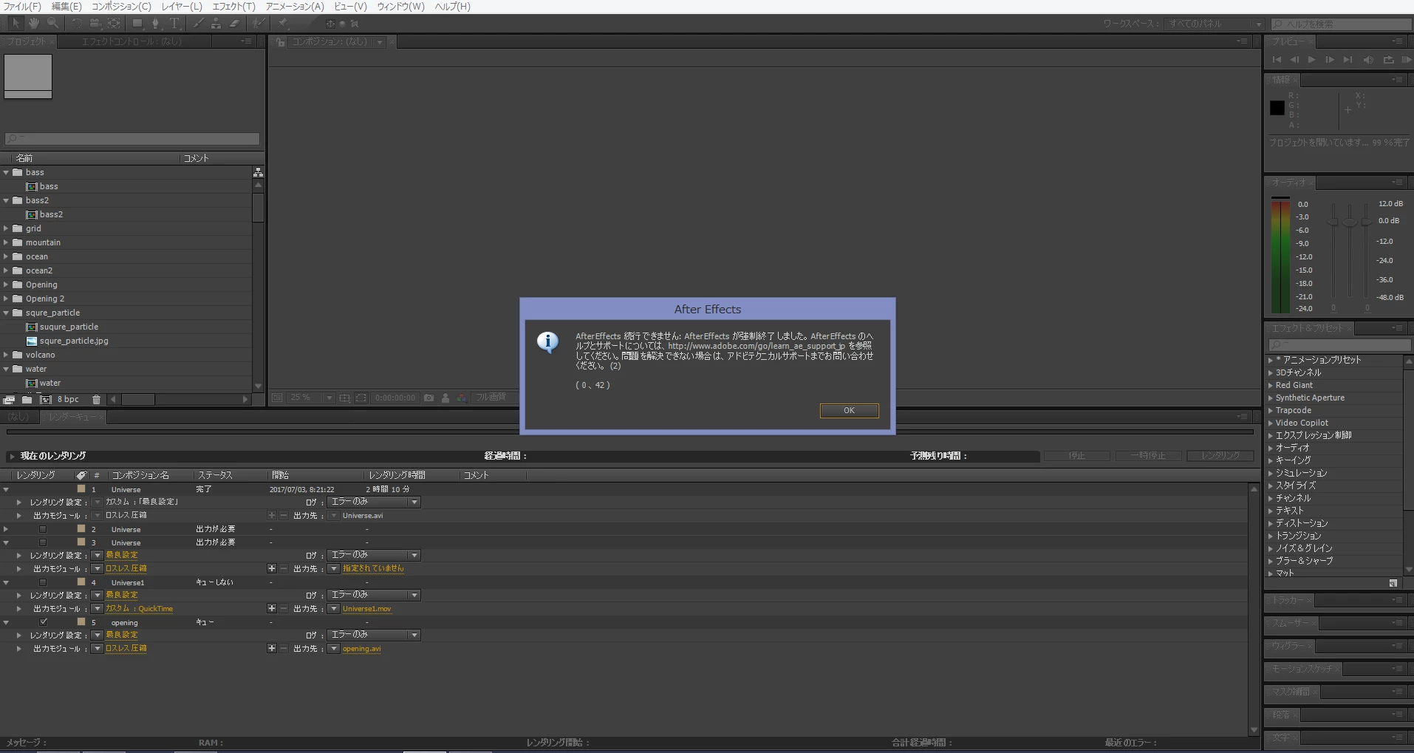This screenshot has width=1414, height=753.
Task: Switch to the レンダーキュー tab
Action: click(x=72, y=417)
